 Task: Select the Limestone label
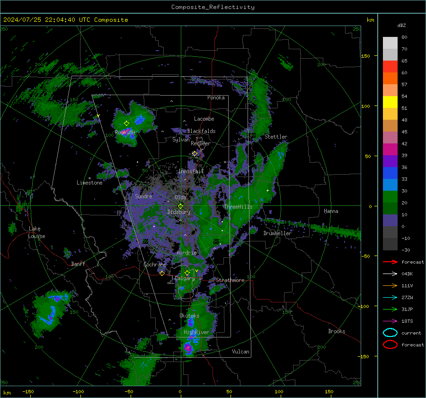89,183
